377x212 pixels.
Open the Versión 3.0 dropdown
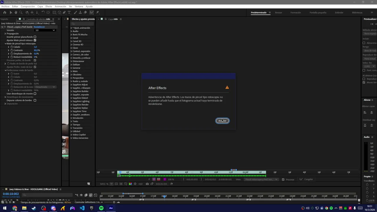[x=45, y=30]
